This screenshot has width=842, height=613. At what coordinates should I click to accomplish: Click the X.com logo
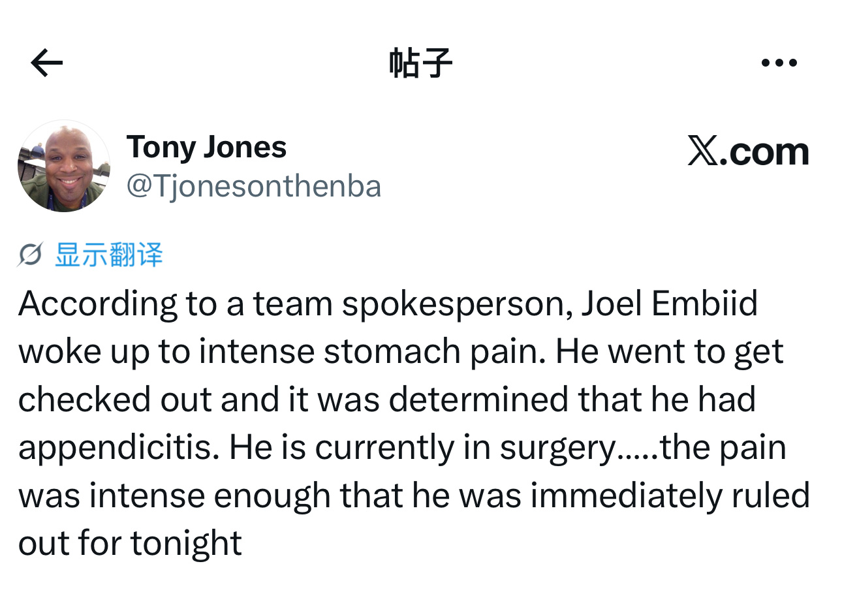(748, 151)
